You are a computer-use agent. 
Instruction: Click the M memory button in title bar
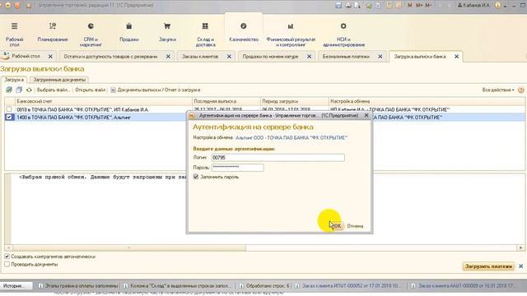tap(410, 6)
